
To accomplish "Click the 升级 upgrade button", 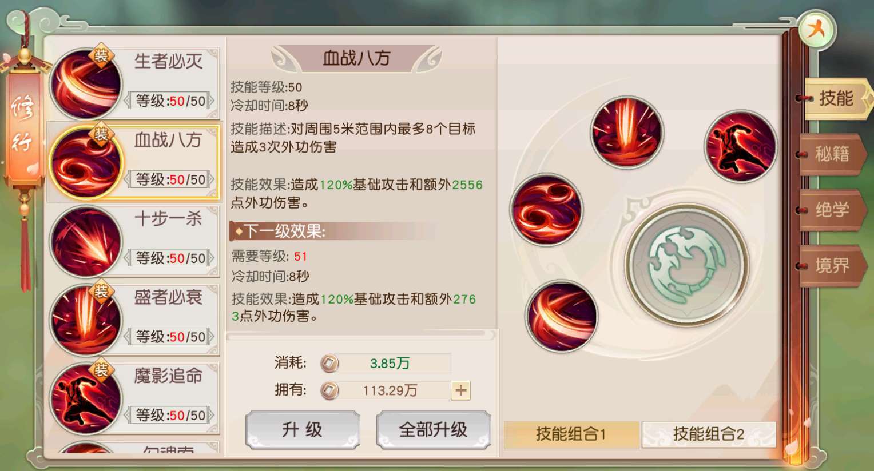I will pyautogui.click(x=303, y=429).
